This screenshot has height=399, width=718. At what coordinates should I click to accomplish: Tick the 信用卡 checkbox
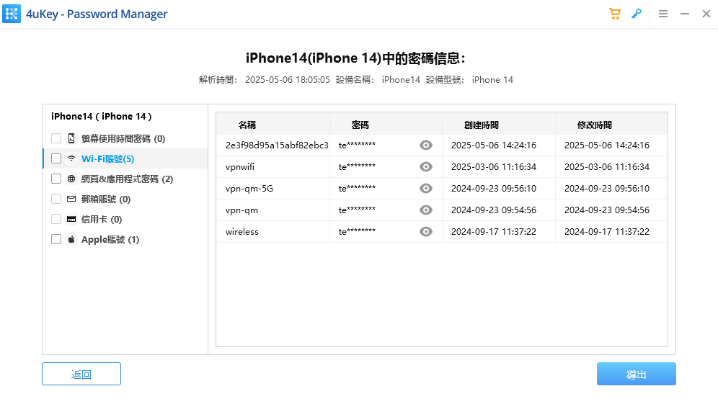[x=56, y=219]
